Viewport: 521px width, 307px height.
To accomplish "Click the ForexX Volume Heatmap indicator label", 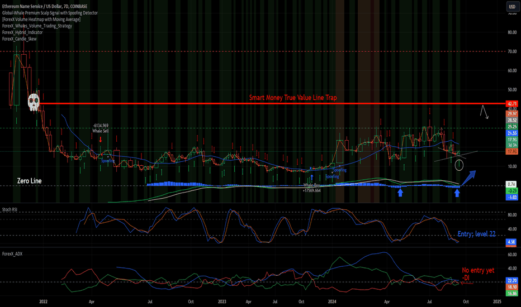I will point(41,19).
